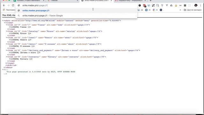Click the black diagonal-arrow extension icon
The width and height of the screenshot is (204, 115).
(x=153, y=5)
